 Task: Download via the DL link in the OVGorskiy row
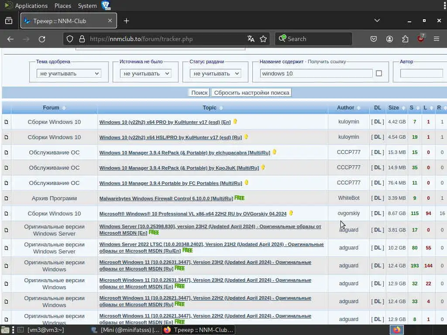[378, 213]
